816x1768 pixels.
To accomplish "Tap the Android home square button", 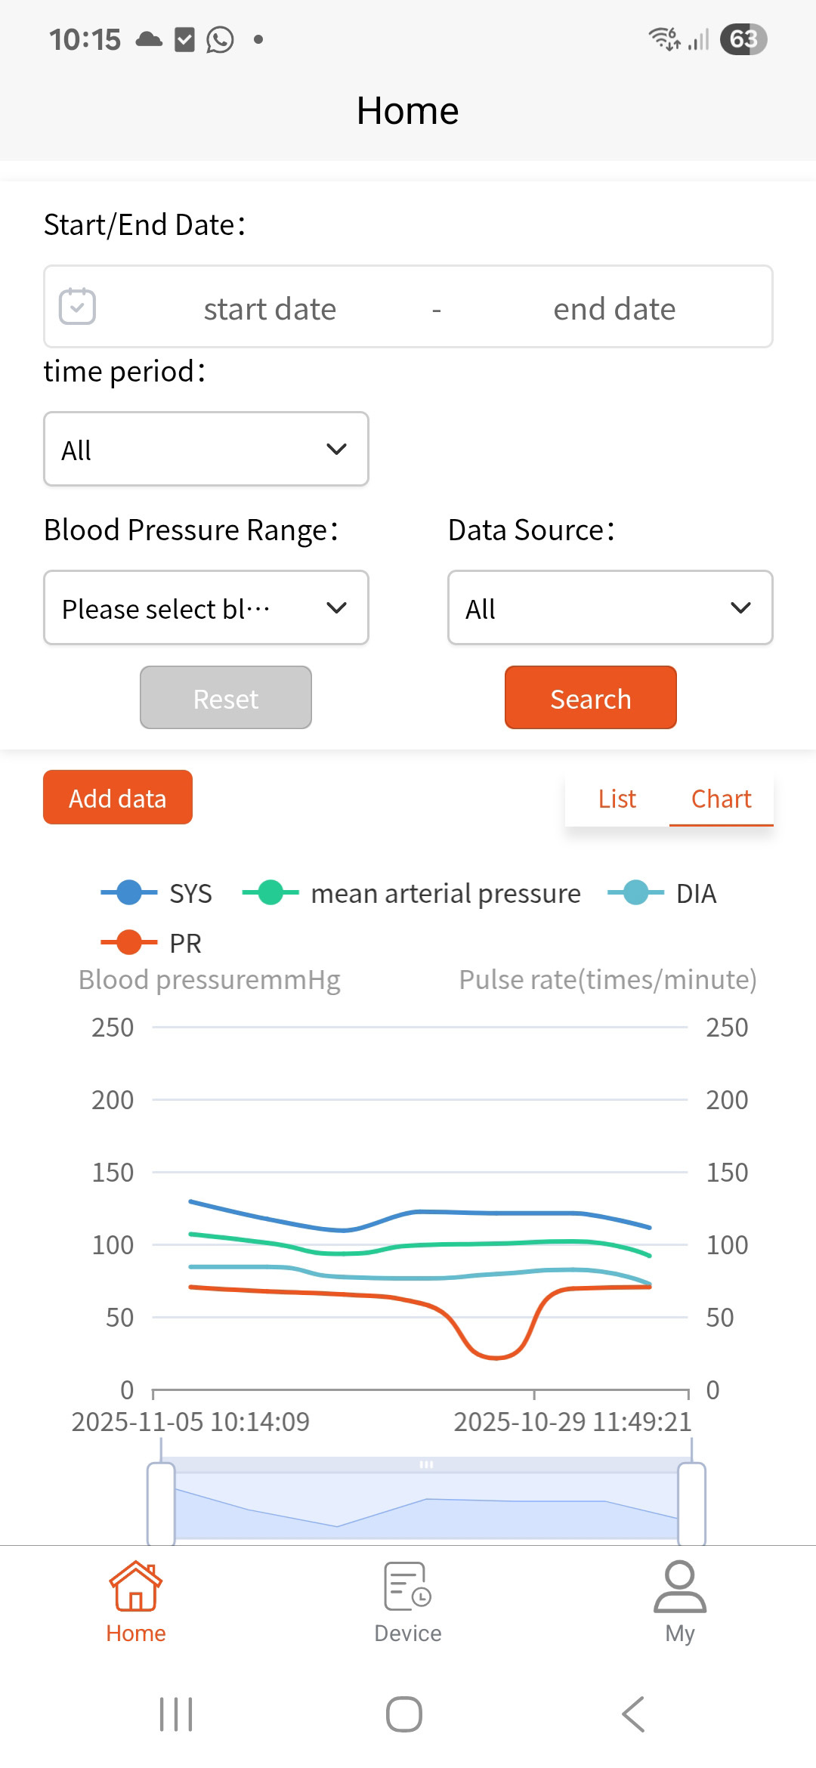I will pyautogui.click(x=404, y=1714).
